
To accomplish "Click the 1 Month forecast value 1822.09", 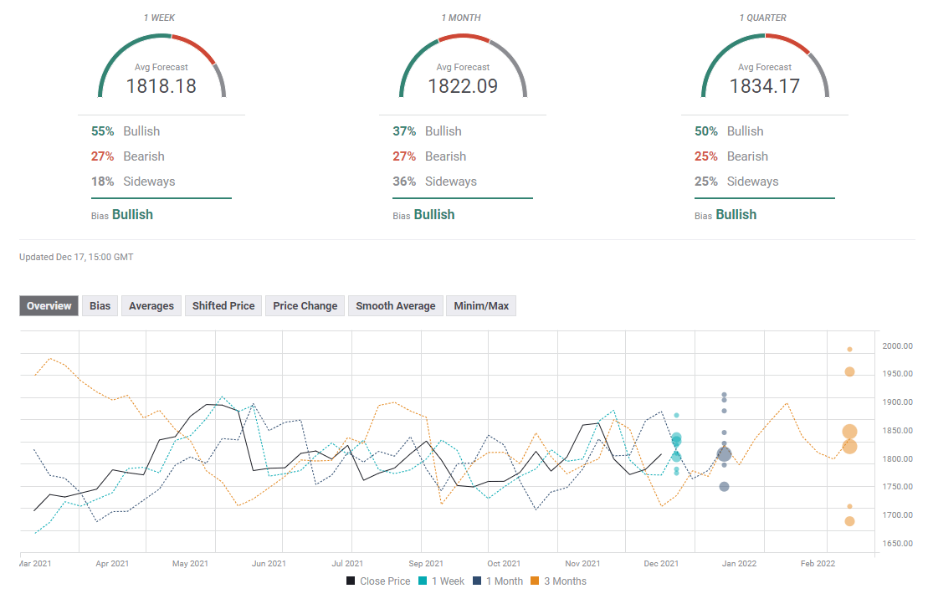I will pos(463,85).
